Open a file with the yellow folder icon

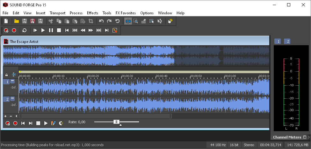[x=17, y=21]
